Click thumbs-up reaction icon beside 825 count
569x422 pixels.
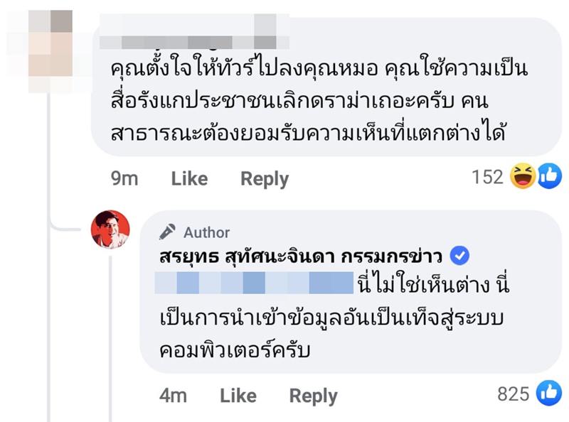point(549,394)
